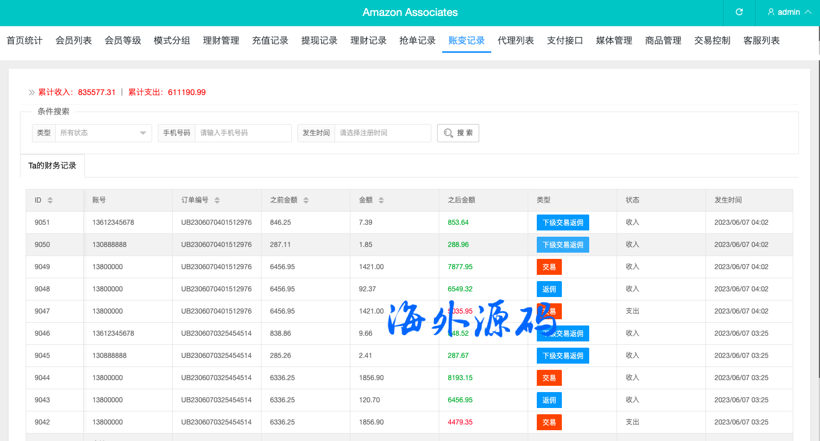Go to the 提现记录 menu item

coord(319,40)
